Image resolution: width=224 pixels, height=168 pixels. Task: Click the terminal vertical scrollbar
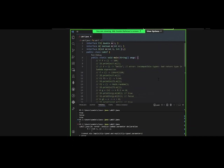[x=184, y=123]
